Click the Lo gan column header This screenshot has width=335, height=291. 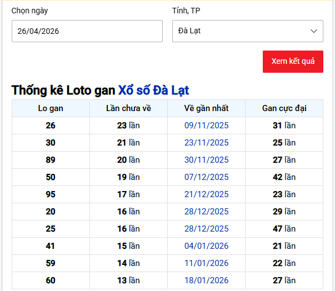[51, 108]
